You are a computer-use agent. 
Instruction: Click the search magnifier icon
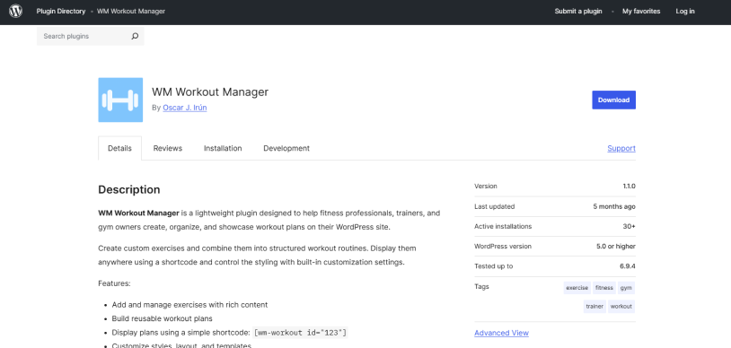point(135,36)
